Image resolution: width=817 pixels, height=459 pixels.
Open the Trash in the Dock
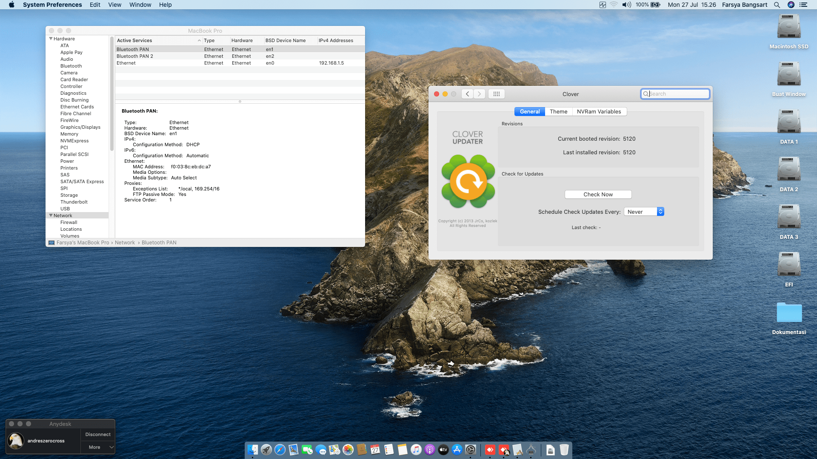[x=564, y=450]
